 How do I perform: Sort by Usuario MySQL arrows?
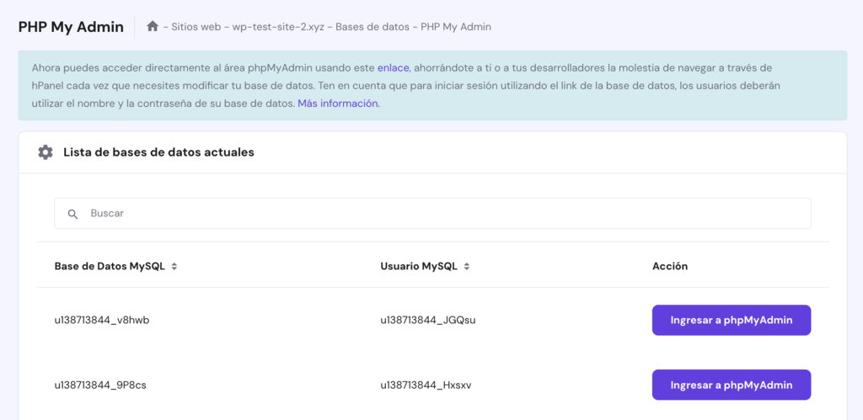point(467,267)
